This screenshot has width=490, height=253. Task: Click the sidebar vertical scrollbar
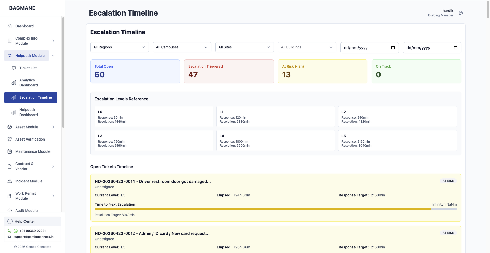[63, 73]
